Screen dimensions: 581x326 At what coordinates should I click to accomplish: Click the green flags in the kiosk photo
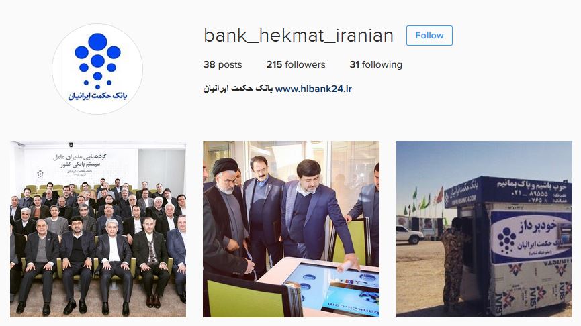[419, 203]
